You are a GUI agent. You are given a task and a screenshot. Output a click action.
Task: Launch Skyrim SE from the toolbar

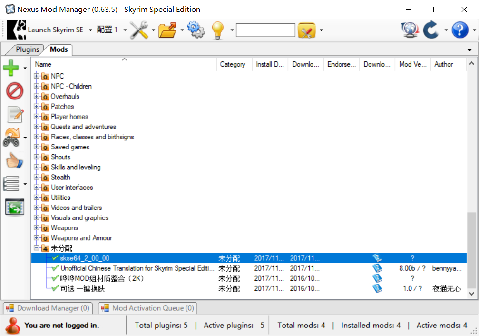[45, 30]
